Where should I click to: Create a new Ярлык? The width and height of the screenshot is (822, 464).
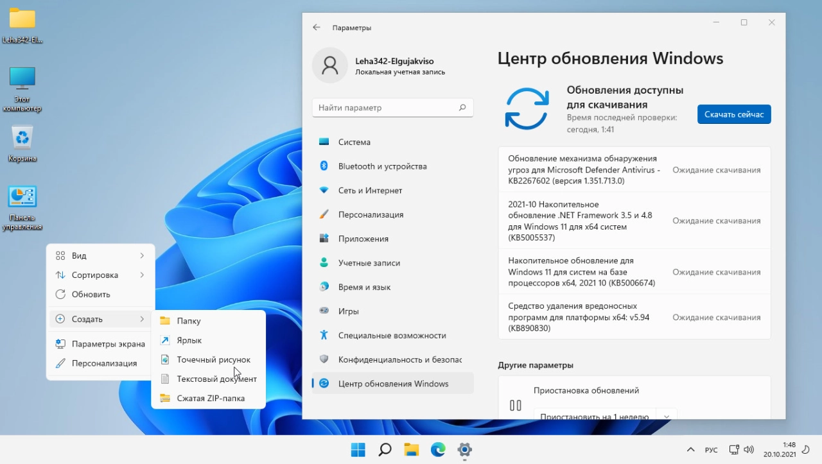(x=208, y=340)
